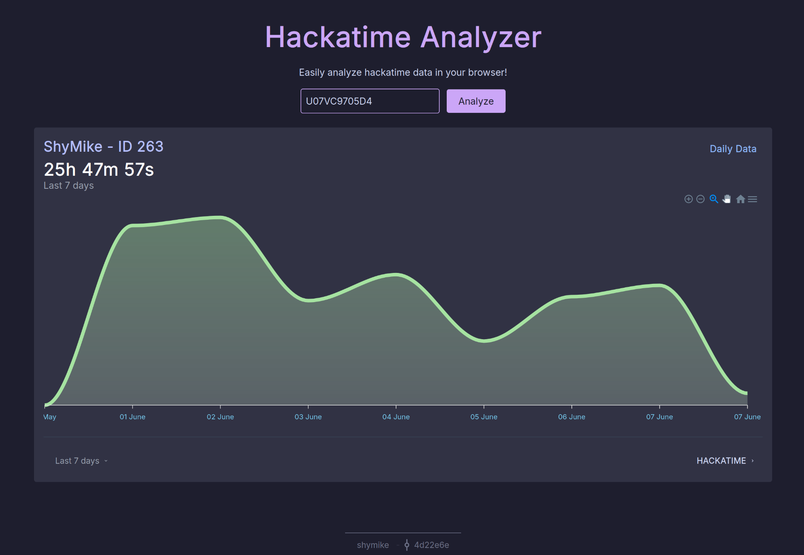Click the chart dip at 05 June
This screenshot has height=555, width=804.
click(x=484, y=341)
